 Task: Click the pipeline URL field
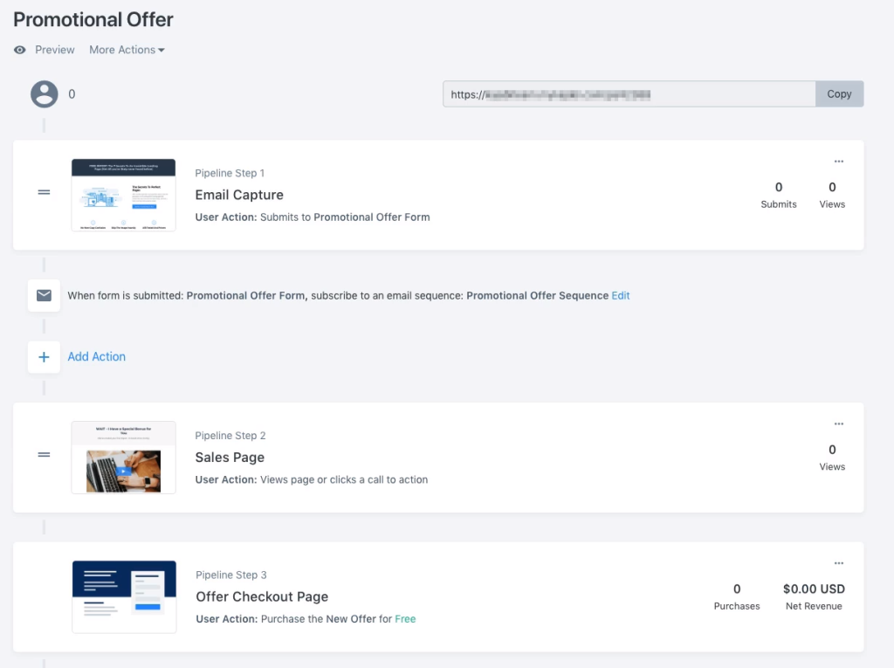(x=629, y=94)
